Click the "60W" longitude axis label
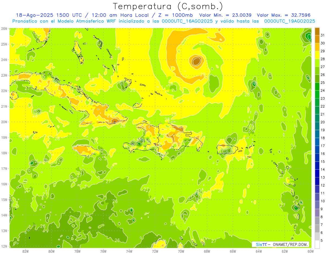Screen dimensions: 330x255 [x=310, y=251]
